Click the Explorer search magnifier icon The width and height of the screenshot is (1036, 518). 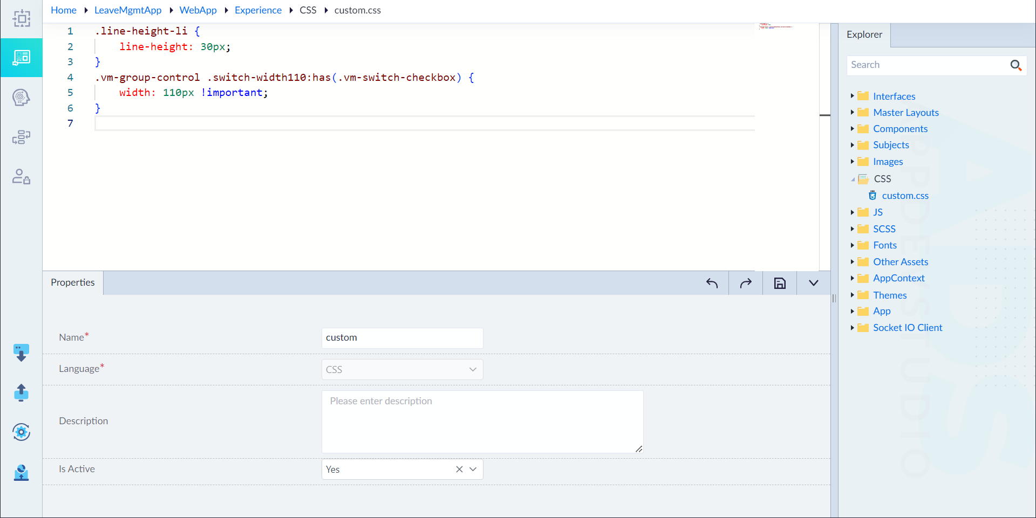(1015, 65)
